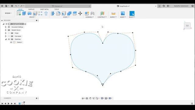Select the Move/Copy arrows tool
Image resolution: width=195 pixels, height=110 pixels.
[80, 13]
